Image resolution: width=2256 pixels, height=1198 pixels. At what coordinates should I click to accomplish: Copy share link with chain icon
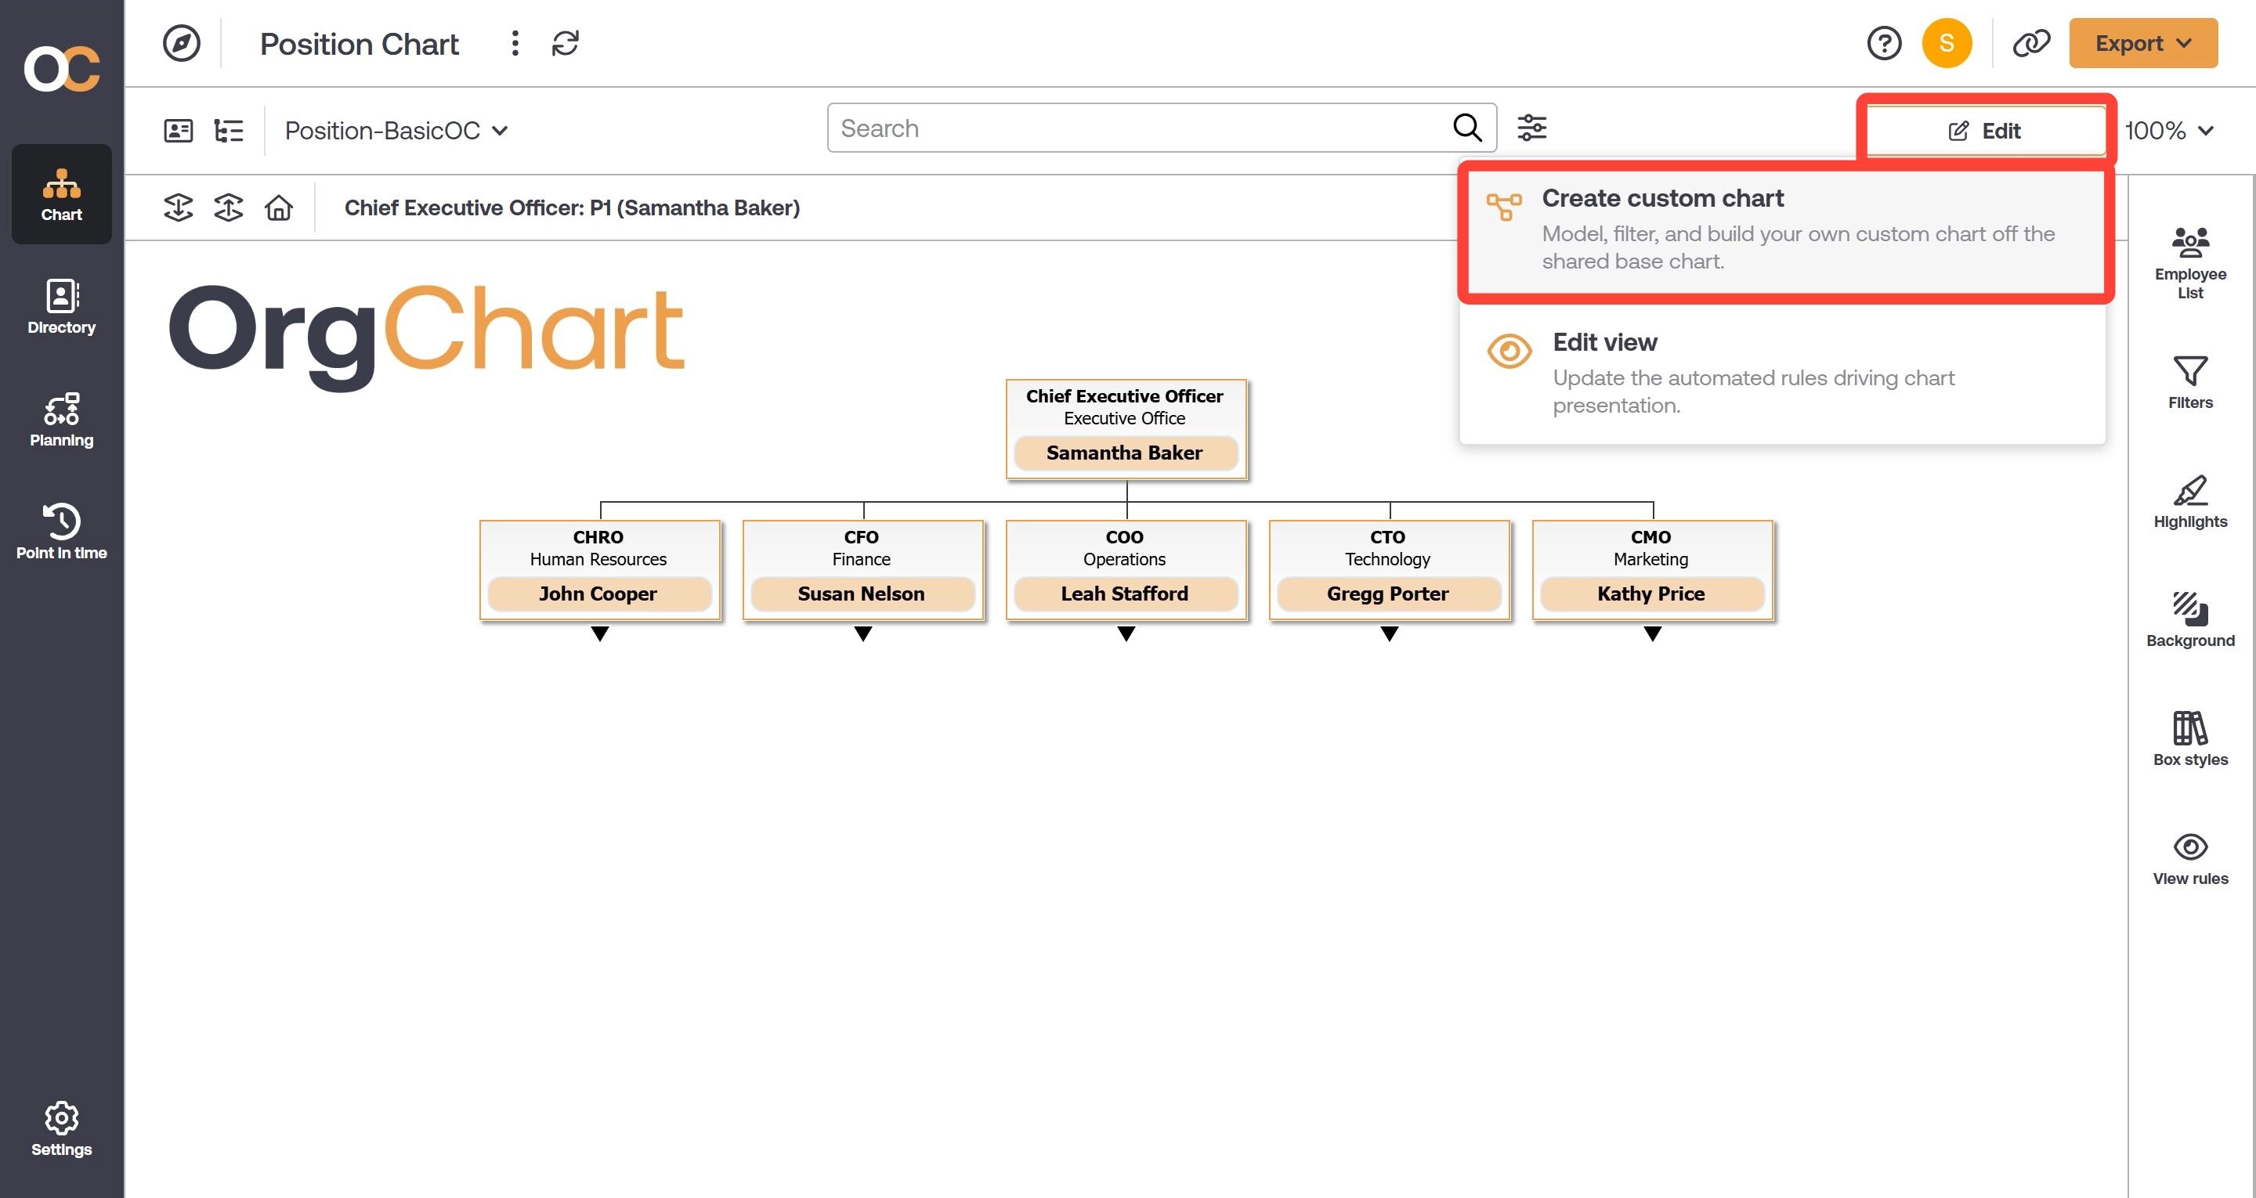pyautogui.click(x=2031, y=43)
